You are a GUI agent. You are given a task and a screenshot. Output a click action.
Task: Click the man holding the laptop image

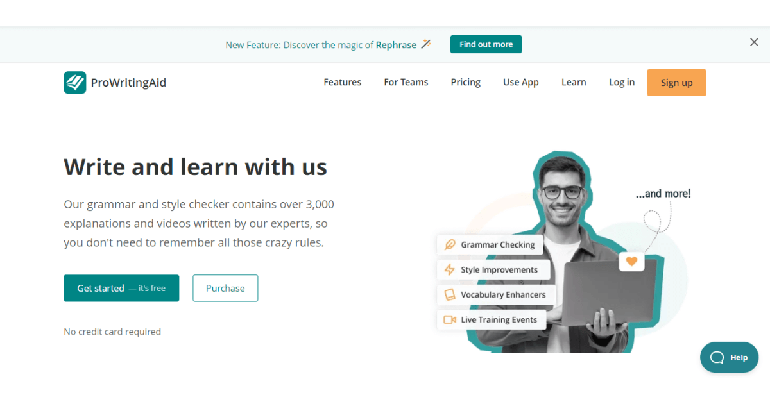(x=565, y=253)
